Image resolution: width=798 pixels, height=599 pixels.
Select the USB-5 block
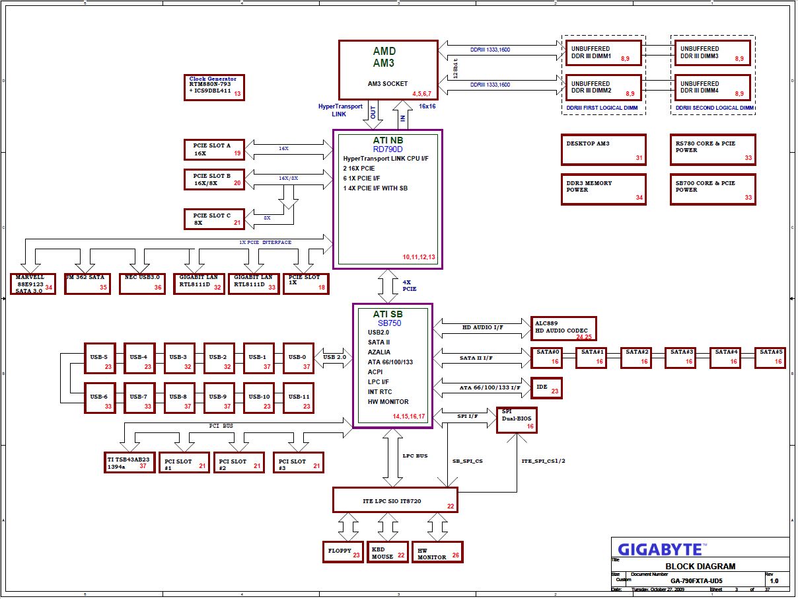(100, 359)
